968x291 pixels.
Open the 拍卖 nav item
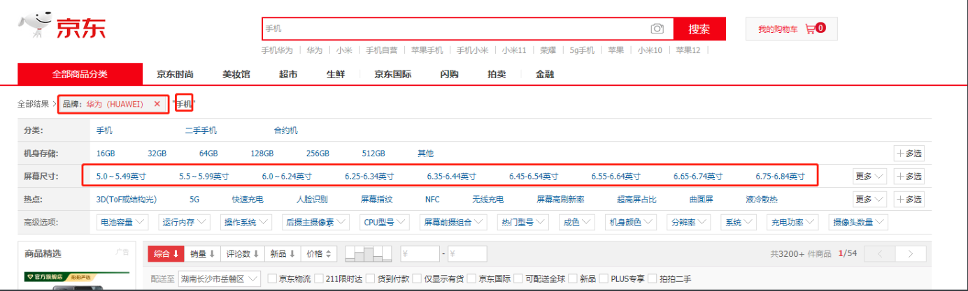click(x=497, y=74)
